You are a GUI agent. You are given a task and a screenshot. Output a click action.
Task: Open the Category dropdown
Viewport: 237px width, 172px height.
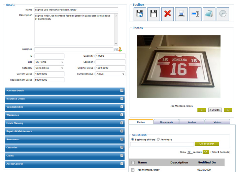click(49, 68)
